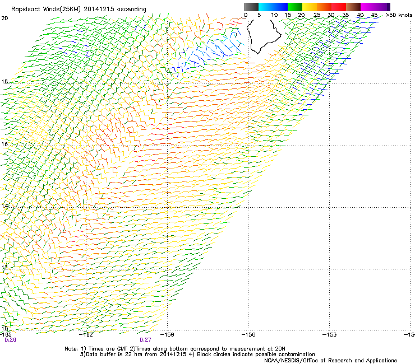Click the plot title 'Rapidsact Winds(25KM) 20141215 ascending'
The image size is (415, 364).
pos(79,10)
